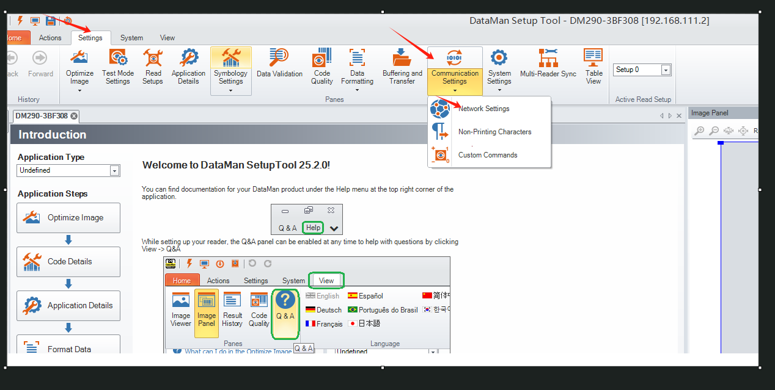
Task: Select the Settings ribbon tab
Action: tap(90, 38)
